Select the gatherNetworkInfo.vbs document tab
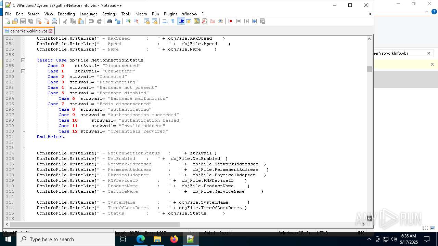438x246 pixels. click(29, 31)
